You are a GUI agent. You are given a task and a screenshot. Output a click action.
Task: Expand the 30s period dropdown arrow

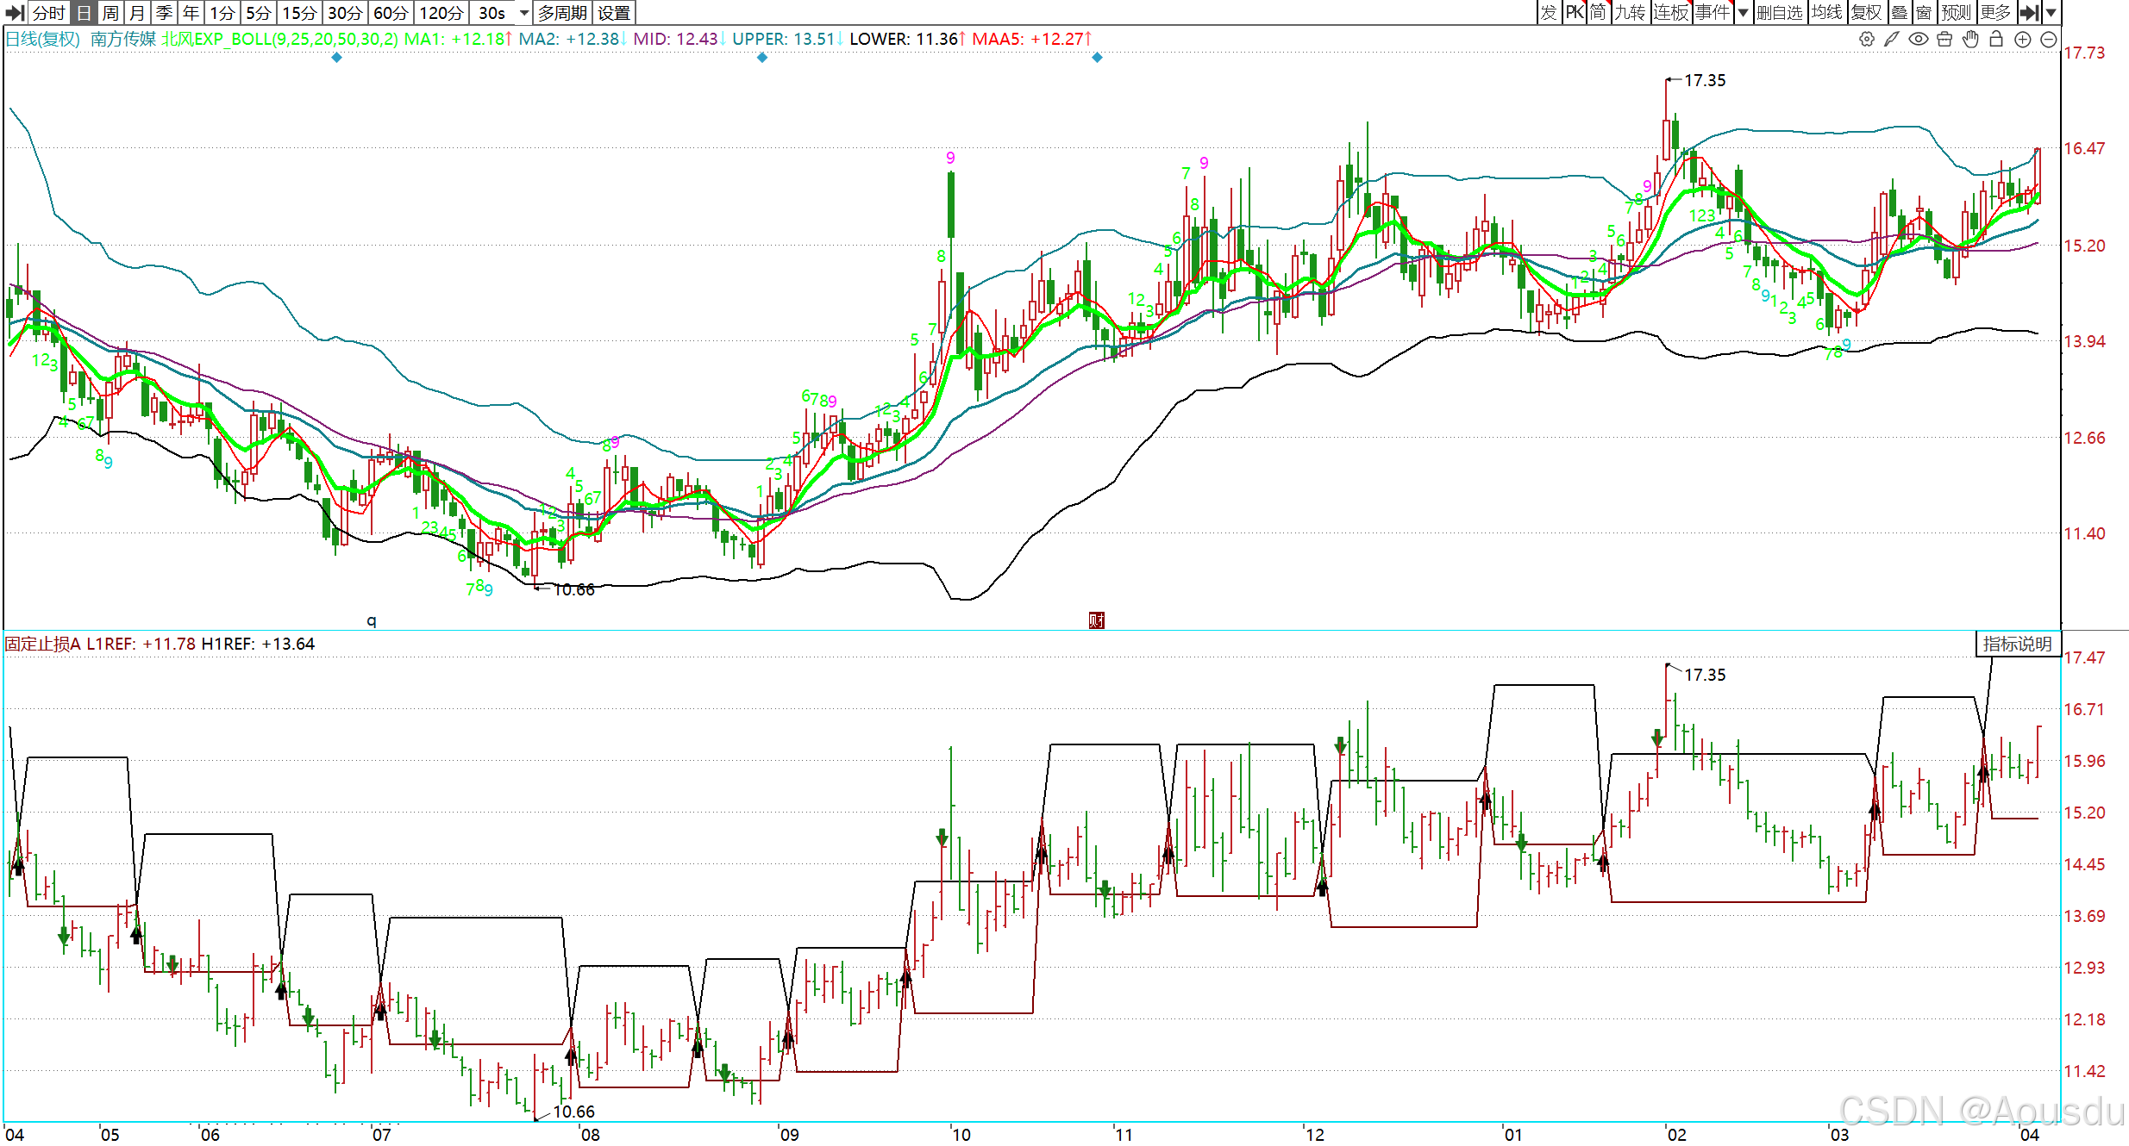pos(523,13)
